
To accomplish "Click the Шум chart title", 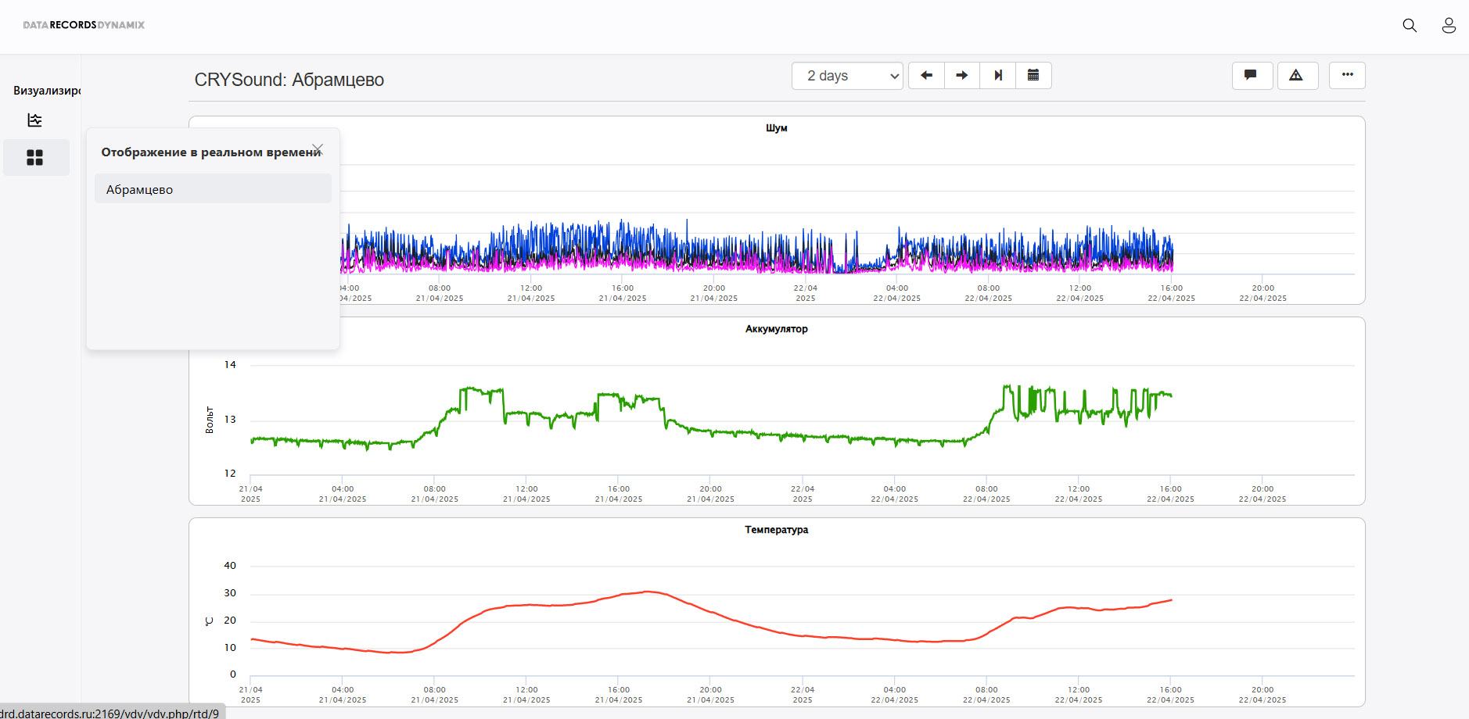I will tap(776, 128).
